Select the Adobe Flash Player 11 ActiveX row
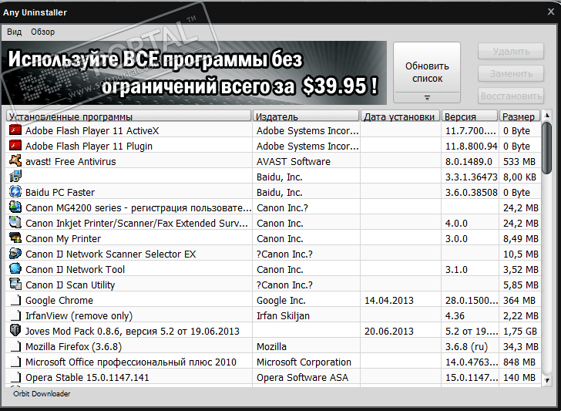Image resolution: width=561 pixels, height=411 pixels. click(x=274, y=130)
